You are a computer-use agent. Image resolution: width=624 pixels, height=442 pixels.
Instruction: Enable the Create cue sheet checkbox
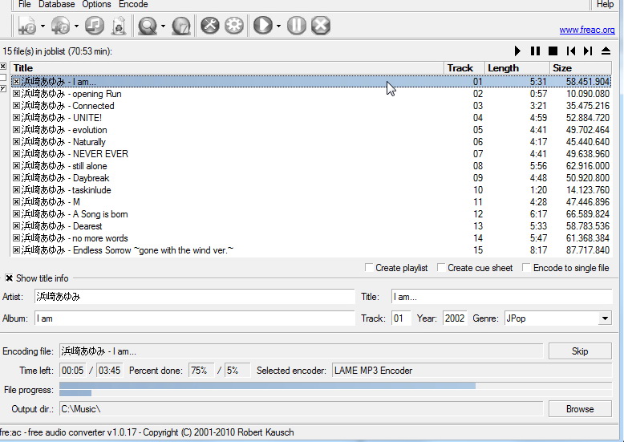point(441,268)
